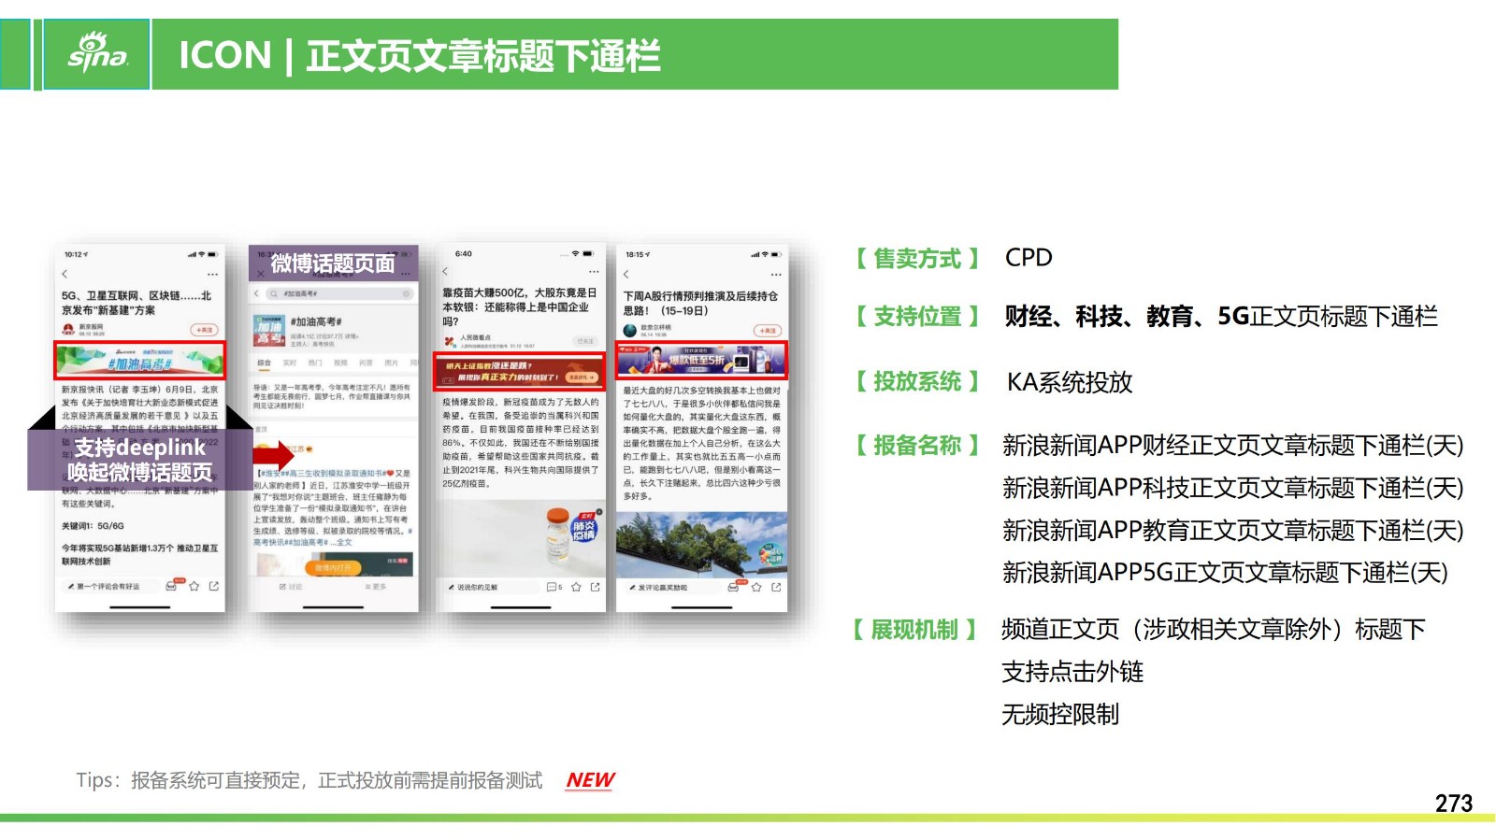Click the #加油高考# search field
Screen dimensions: 1496x840
click(x=338, y=293)
